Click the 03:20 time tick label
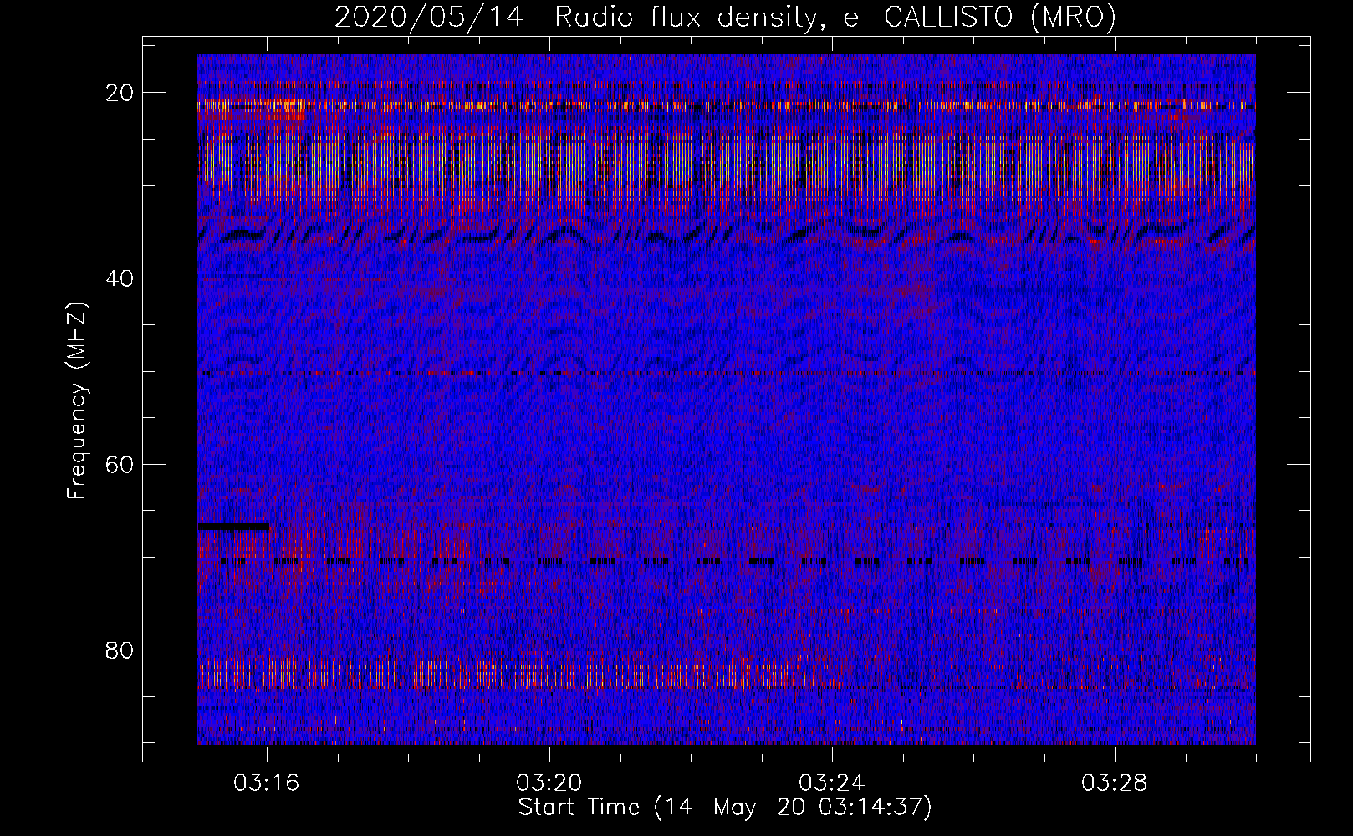The width and height of the screenshot is (1353, 836). coord(549,783)
